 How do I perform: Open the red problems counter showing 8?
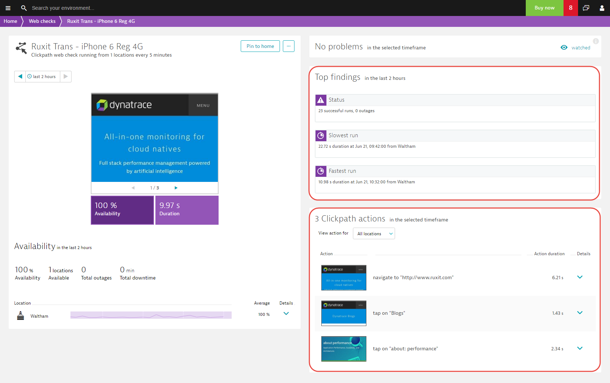pyautogui.click(x=571, y=8)
